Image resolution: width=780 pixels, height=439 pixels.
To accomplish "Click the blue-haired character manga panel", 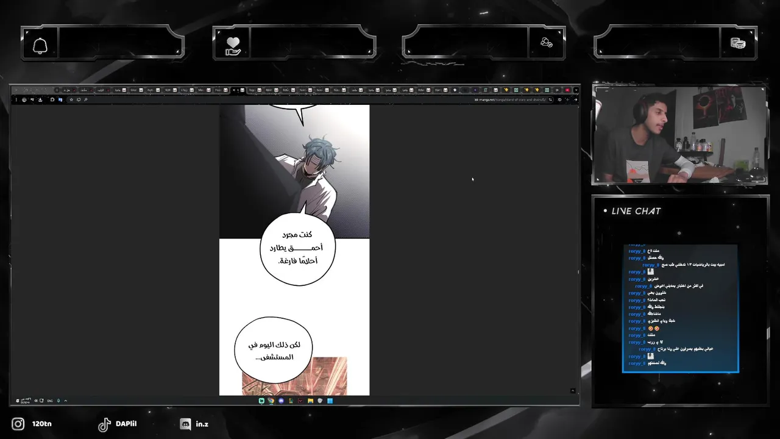I will (294, 171).
